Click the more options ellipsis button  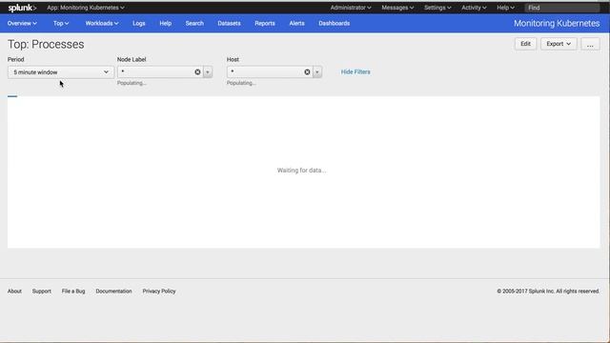tap(590, 44)
